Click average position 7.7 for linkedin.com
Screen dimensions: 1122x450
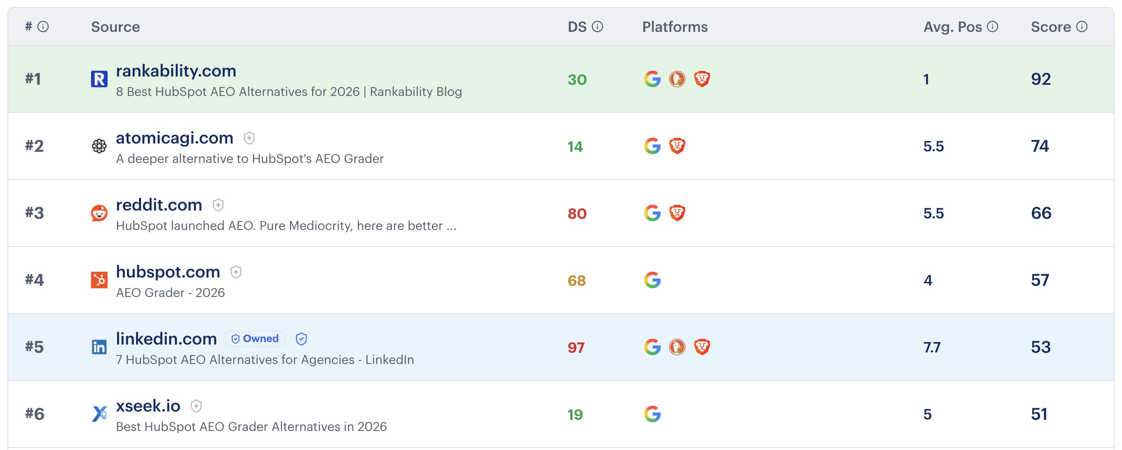(932, 347)
